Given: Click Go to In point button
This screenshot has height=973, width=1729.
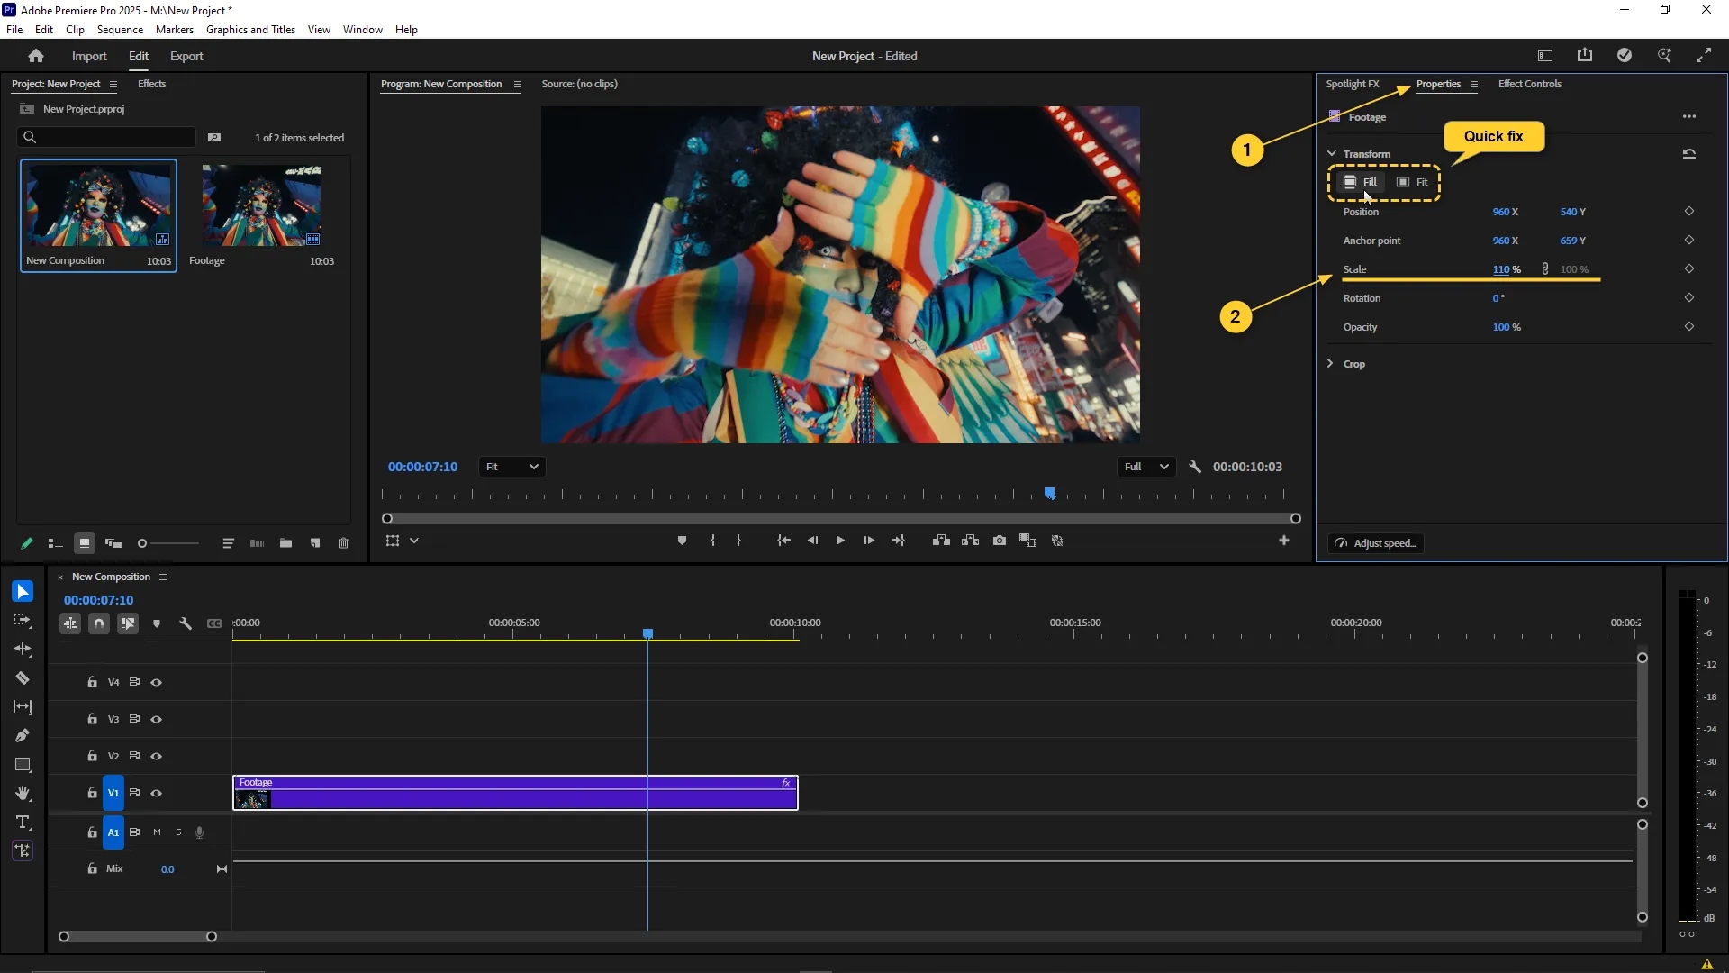Looking at the screenshot, I should (x=784, y=541).
